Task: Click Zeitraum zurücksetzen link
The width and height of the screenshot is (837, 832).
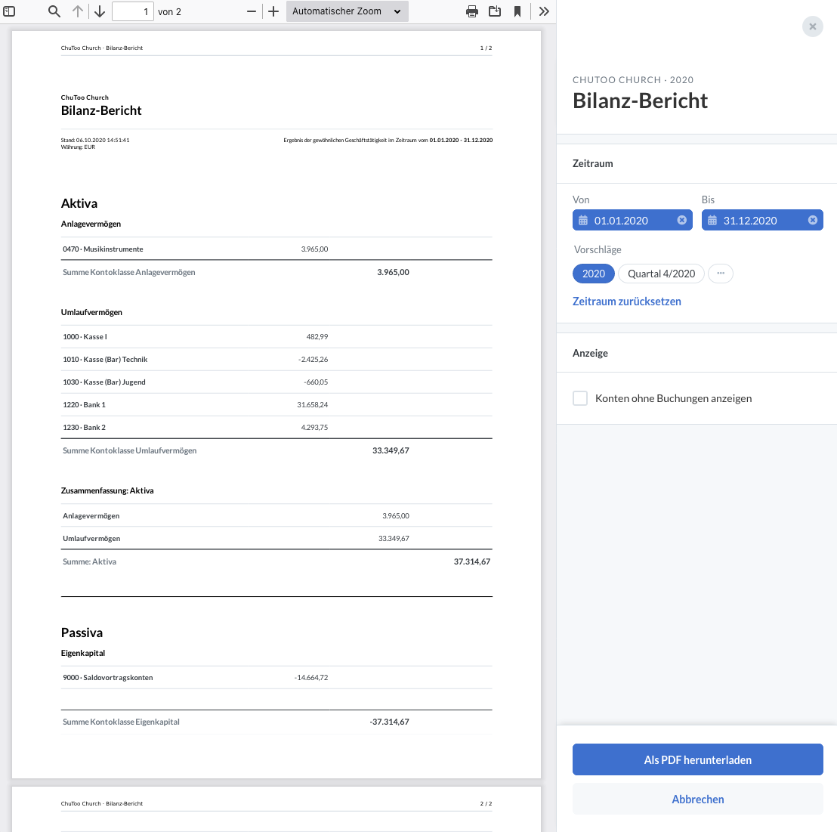Action: point(627,302)
